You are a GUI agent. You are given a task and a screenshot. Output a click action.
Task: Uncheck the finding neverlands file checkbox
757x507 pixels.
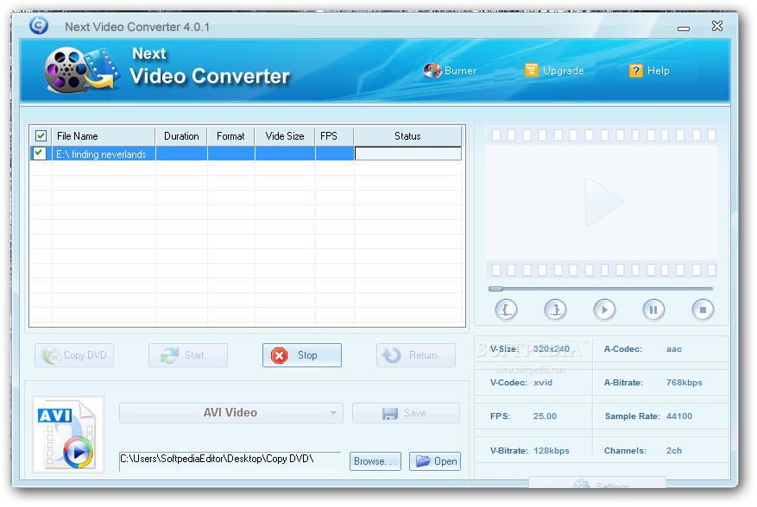pyautogui.click(x=39, y=153)
